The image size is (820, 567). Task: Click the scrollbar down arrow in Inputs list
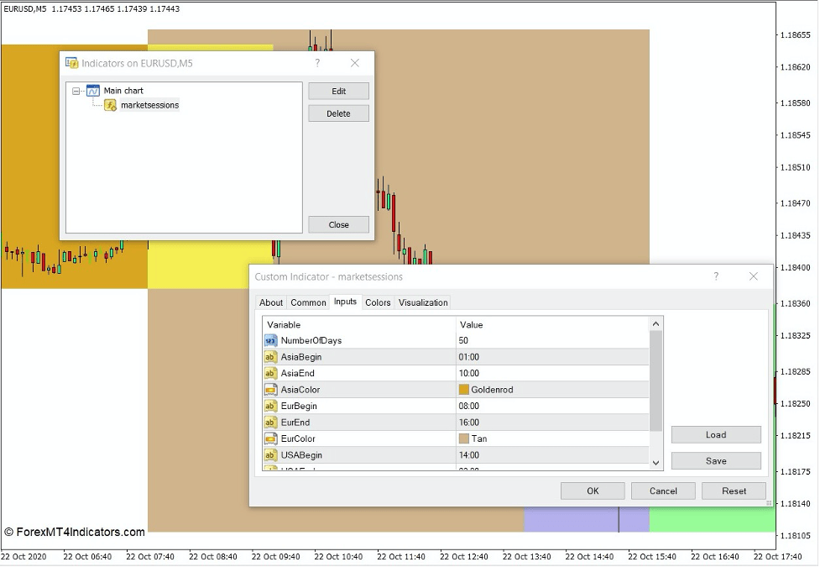pyautogui.click(x=655, y=462)
